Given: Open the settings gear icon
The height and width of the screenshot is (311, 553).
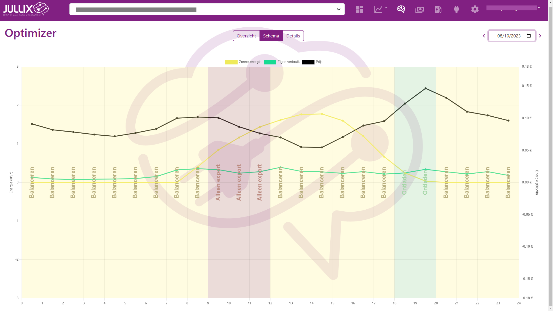Looking at the screenshot, I should point(475,9).
